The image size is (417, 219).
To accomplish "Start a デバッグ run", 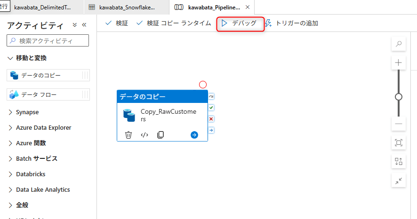I will point(239,23).
